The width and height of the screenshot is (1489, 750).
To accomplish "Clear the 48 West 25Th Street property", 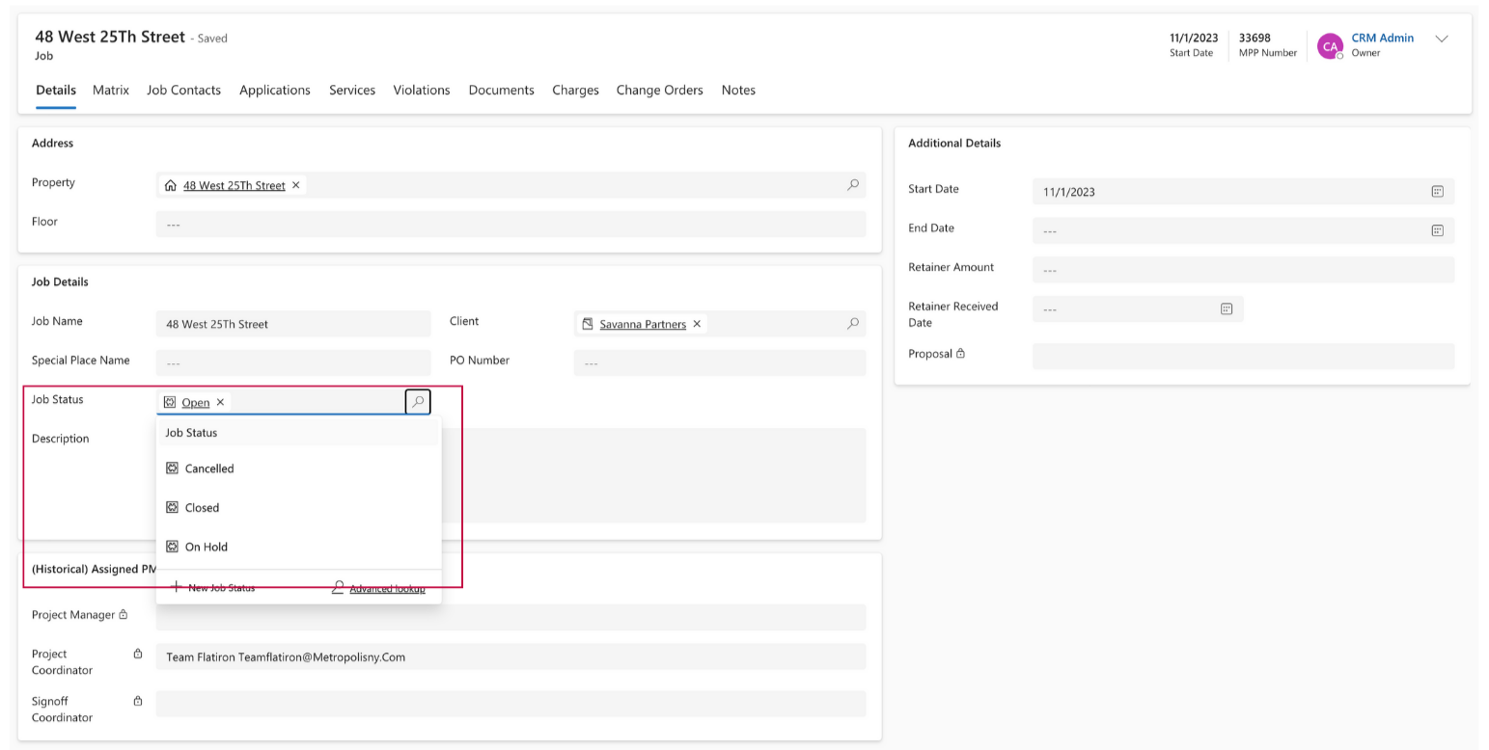I will (295, 185).
